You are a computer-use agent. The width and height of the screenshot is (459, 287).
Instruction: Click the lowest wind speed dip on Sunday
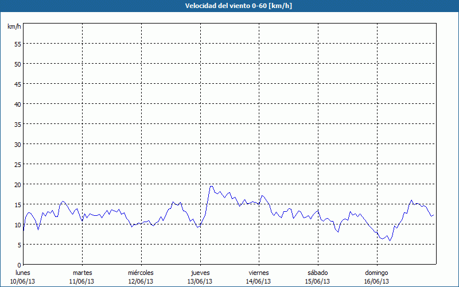[390, 240]
